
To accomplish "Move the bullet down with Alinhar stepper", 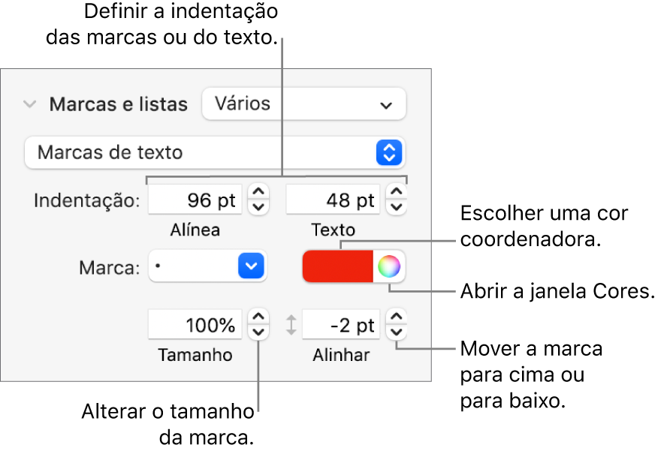I will point(397,333).
